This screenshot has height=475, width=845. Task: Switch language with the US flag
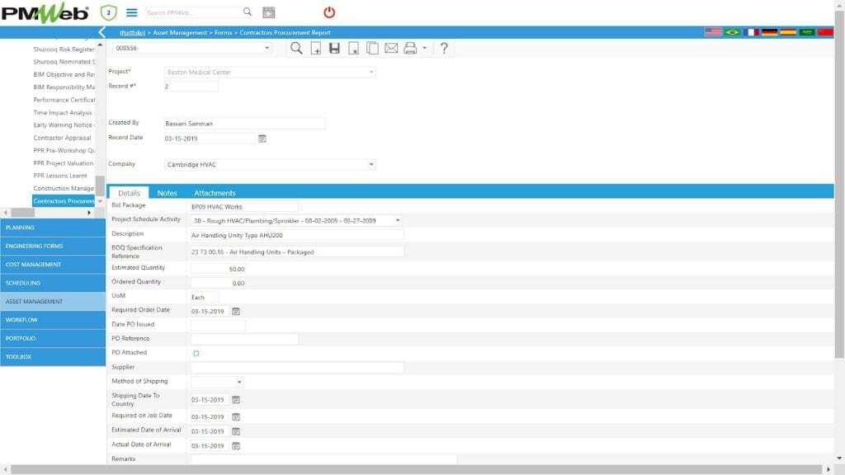pos(713,32)
